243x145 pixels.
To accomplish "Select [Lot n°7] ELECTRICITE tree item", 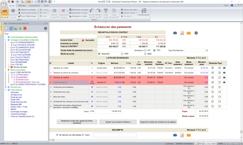I will coord(20,57).
